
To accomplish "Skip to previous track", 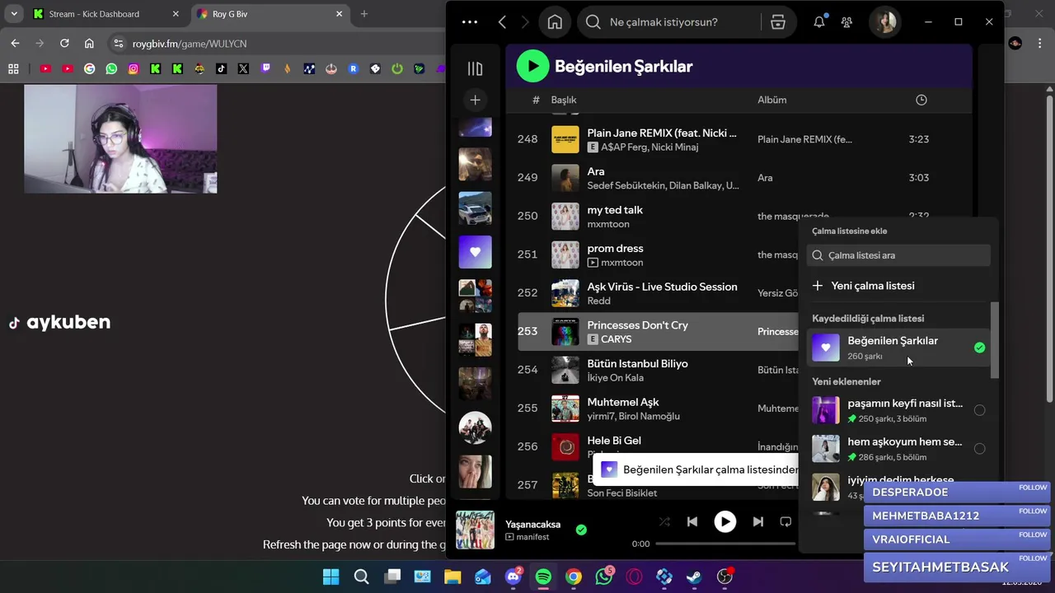I will pyautogui.click(x=692, y=521).
